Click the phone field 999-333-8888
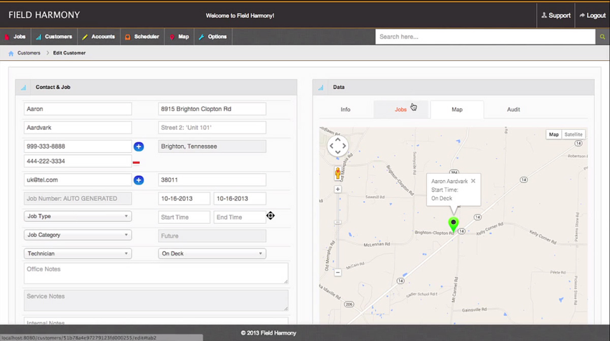Image resolution: width=610 pixels, height=341 pixels. (x=78, y=146)
